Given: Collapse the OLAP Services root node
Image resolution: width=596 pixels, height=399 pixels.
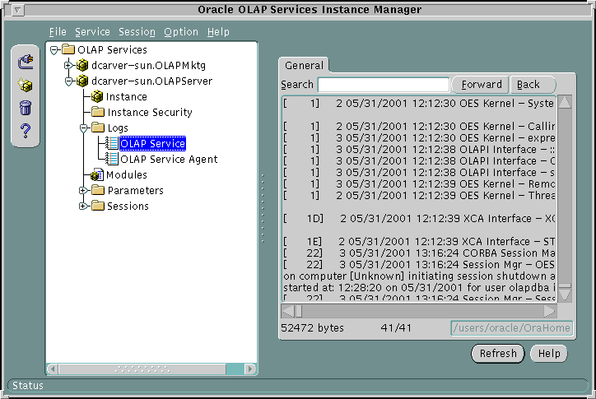Looking at the screenshot, I should pyautogui.click(x=54, y=50).
